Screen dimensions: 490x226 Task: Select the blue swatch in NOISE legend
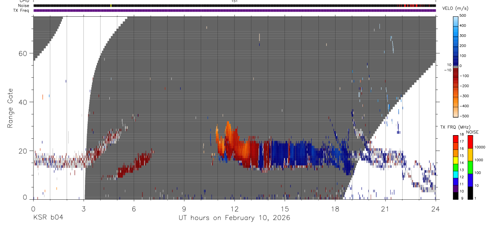point(470,180)
